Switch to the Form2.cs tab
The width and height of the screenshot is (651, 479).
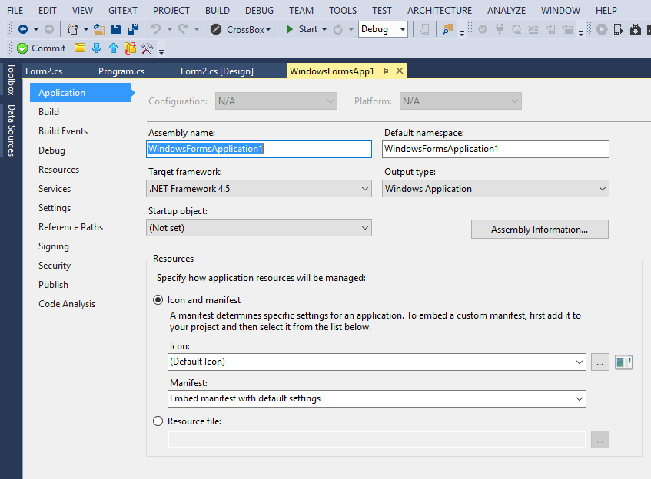(x=44, y=71)
